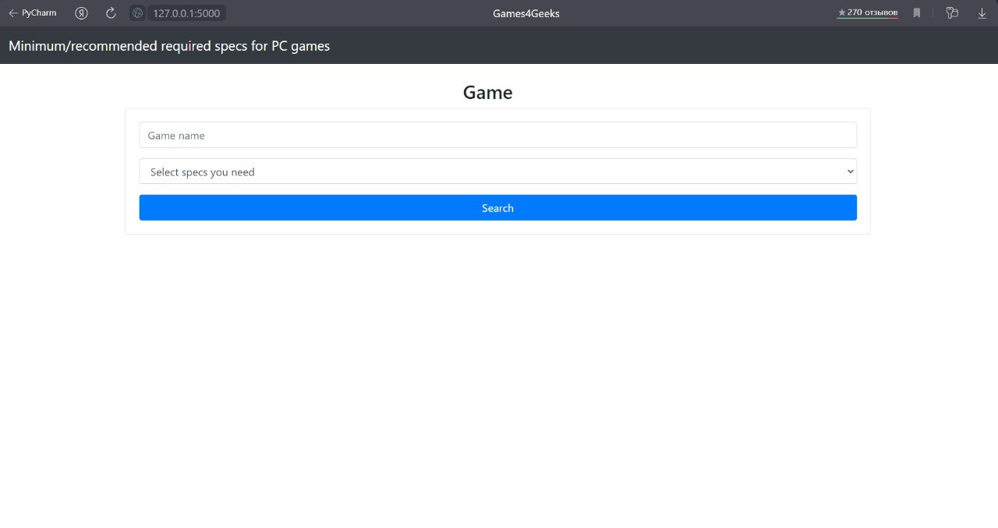Open browser downloads with the arrow icon
Screen dimensions: 998x528
[x=982, y=12]
